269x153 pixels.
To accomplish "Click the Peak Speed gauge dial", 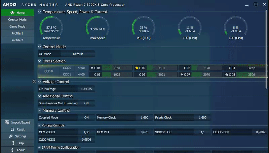I will click(98, 26).
